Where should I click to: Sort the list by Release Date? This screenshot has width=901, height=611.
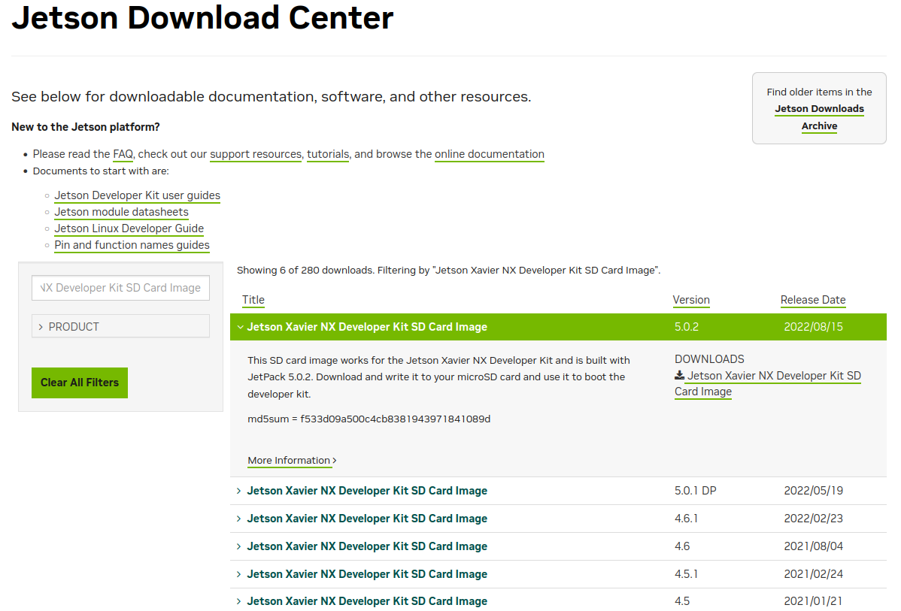pyautogui.click(x=813, y=300)
